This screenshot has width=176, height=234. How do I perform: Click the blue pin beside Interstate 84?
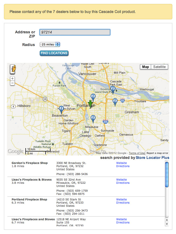115,102
